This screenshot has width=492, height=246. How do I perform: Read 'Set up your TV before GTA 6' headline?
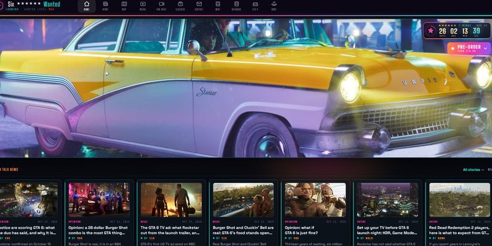pyautogui.click(x=387, y=230)
